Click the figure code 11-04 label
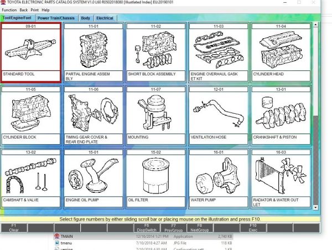 tap(281, 26)
